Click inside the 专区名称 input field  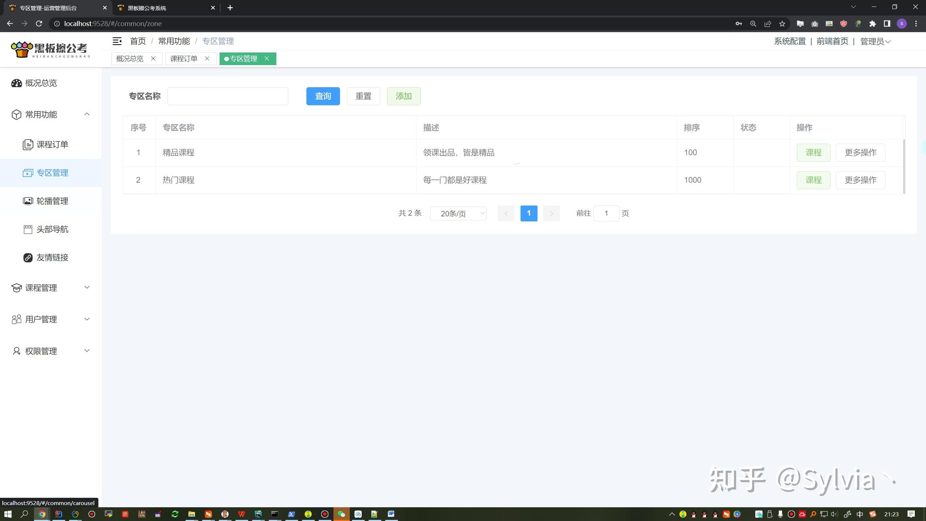point(228,96)
